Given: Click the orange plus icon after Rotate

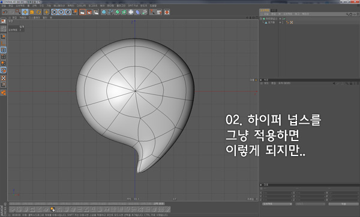Looking at the screenshot, I should coord(46,12).
